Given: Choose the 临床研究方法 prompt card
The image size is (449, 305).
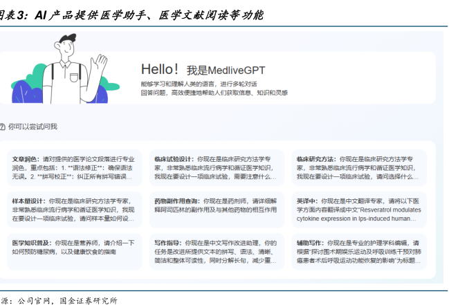Looking at the screenshot, I should point(358,167).
